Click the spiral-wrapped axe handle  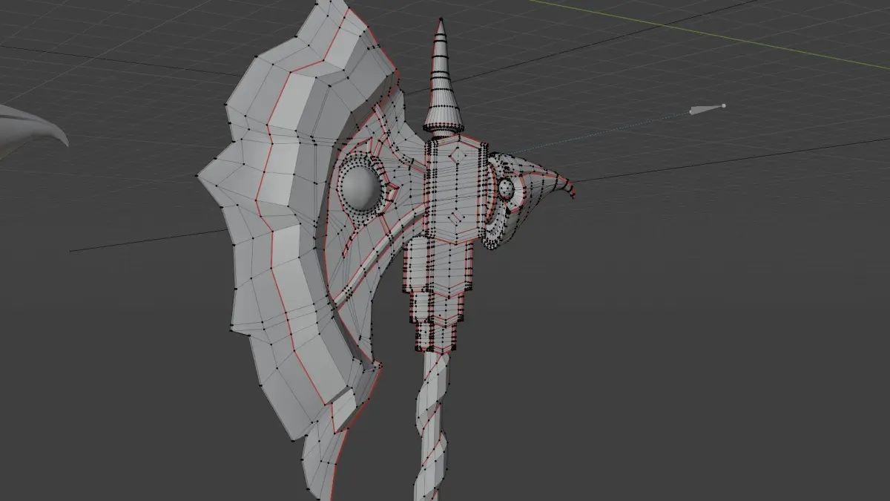click(x=430, y=427)
